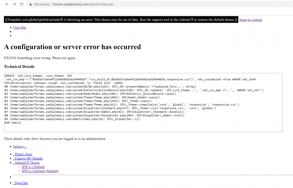Choose the IPB 4.2 Default theme

tap(40, 171)
